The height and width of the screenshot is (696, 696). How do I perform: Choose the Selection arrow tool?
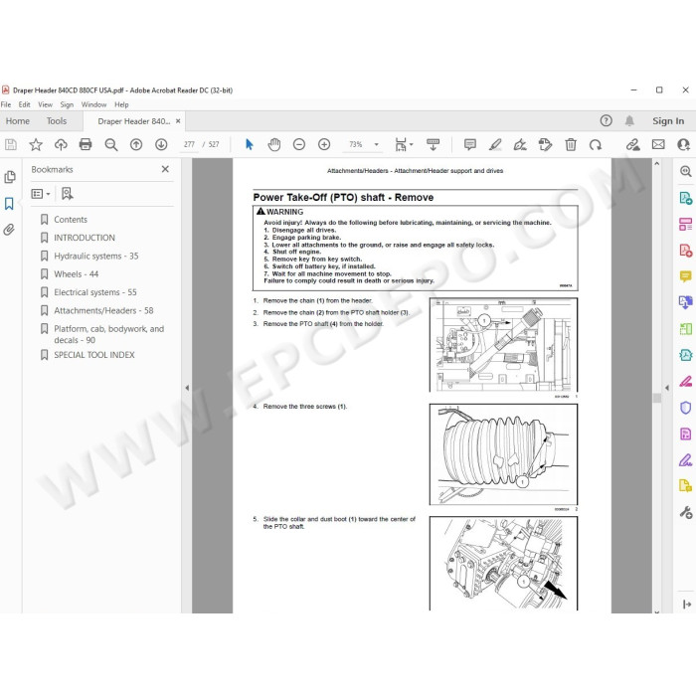249,145
